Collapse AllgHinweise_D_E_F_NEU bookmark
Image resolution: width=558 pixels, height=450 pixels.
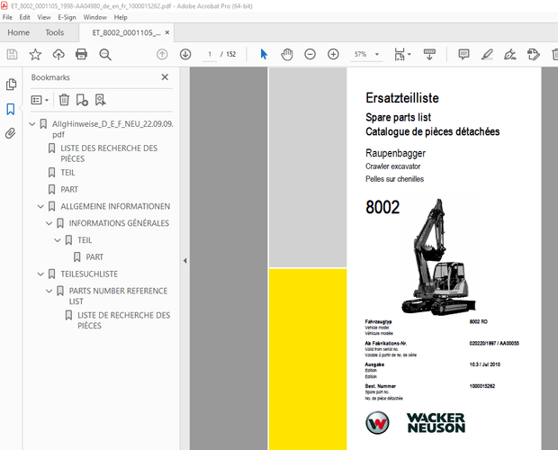32,124
